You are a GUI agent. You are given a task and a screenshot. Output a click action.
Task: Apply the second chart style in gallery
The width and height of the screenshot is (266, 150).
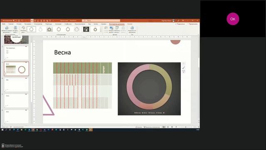pos(40,30)
